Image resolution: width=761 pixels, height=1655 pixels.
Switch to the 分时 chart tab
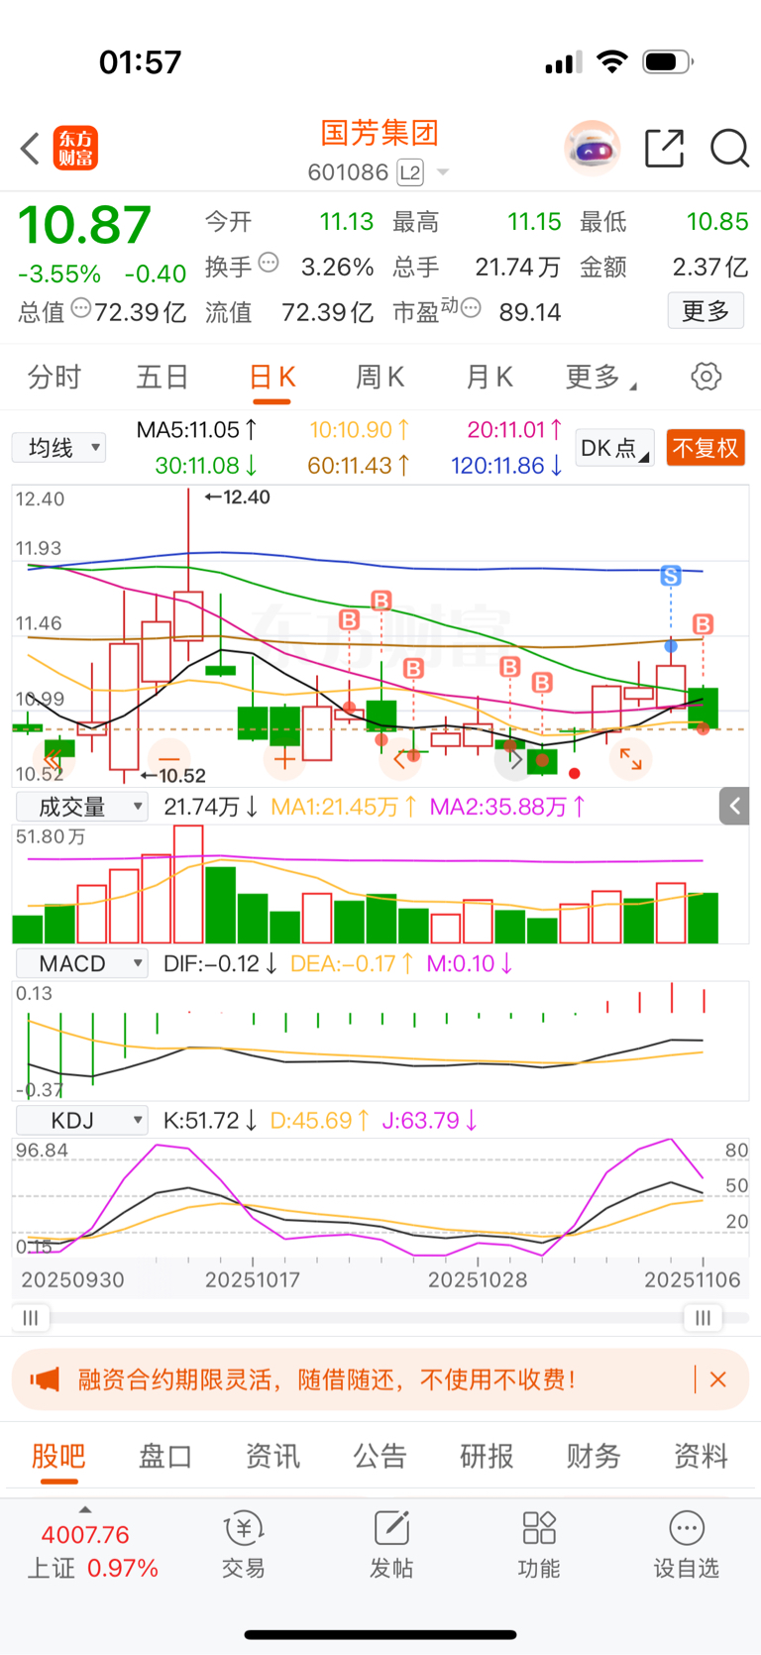tap(54, 378)
